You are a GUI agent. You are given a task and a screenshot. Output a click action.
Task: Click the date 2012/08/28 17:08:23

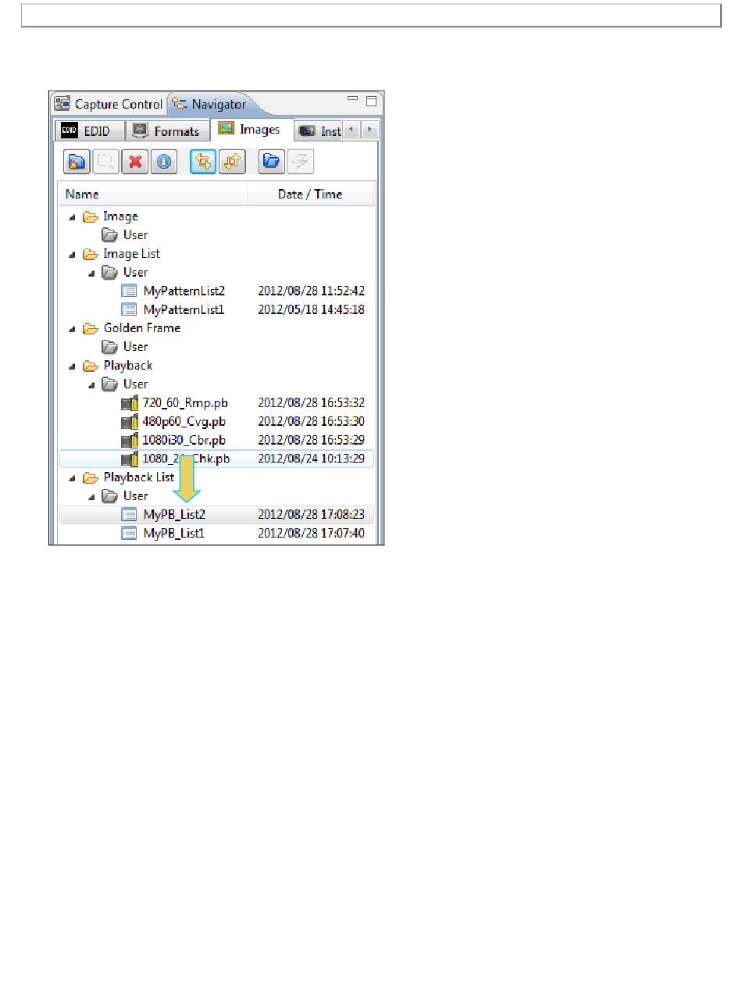311,514
